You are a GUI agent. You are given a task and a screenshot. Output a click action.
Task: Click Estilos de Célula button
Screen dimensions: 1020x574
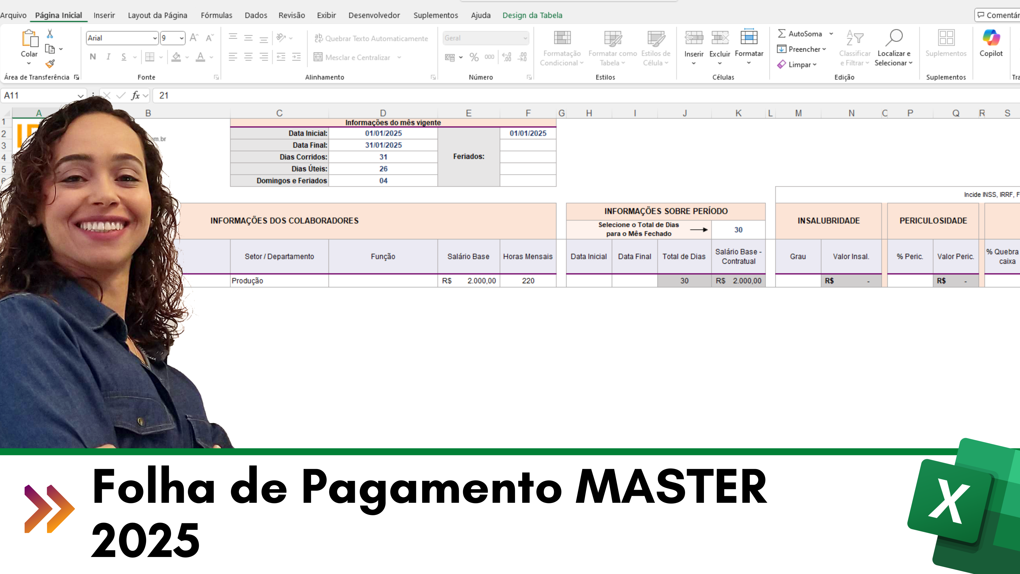pos(656,48)
